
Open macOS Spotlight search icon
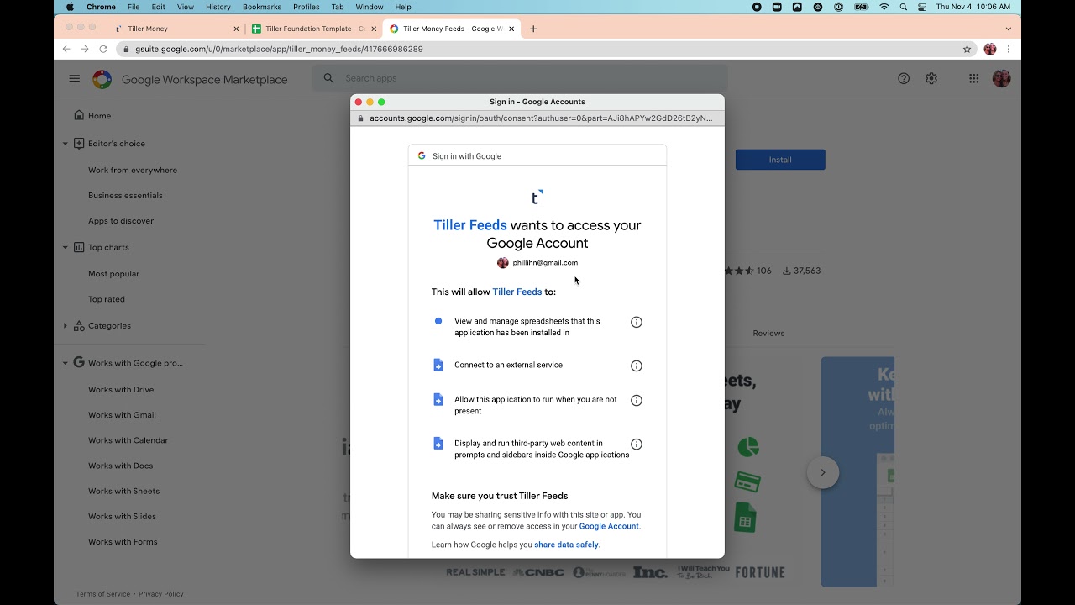point(904,7)
